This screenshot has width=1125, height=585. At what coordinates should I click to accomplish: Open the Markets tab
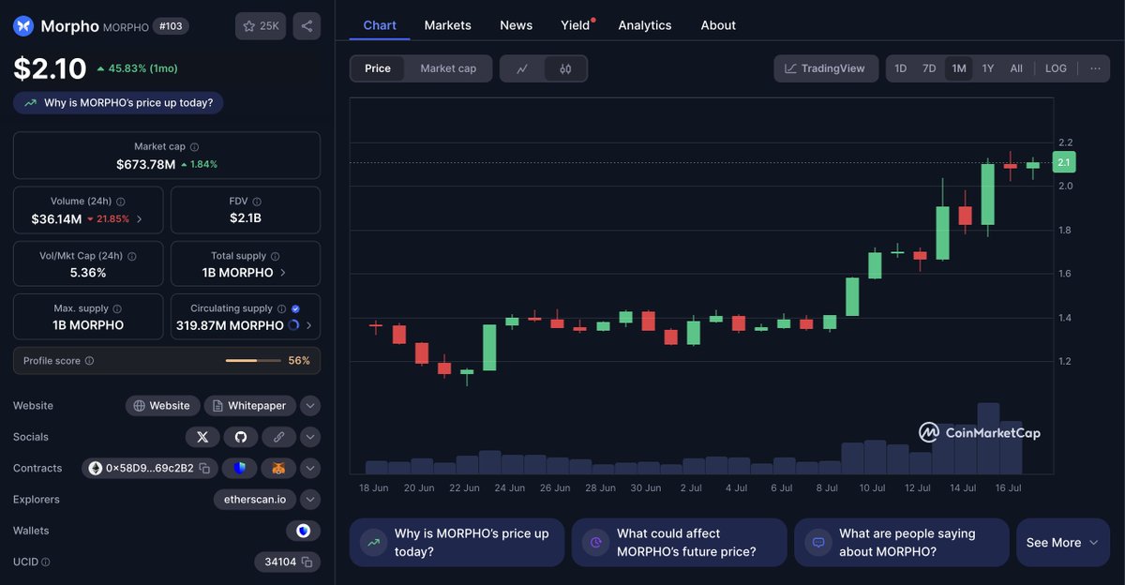point(448,25)
